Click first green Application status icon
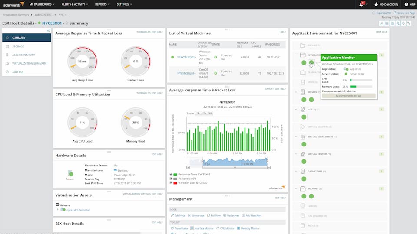 (304, 62)
